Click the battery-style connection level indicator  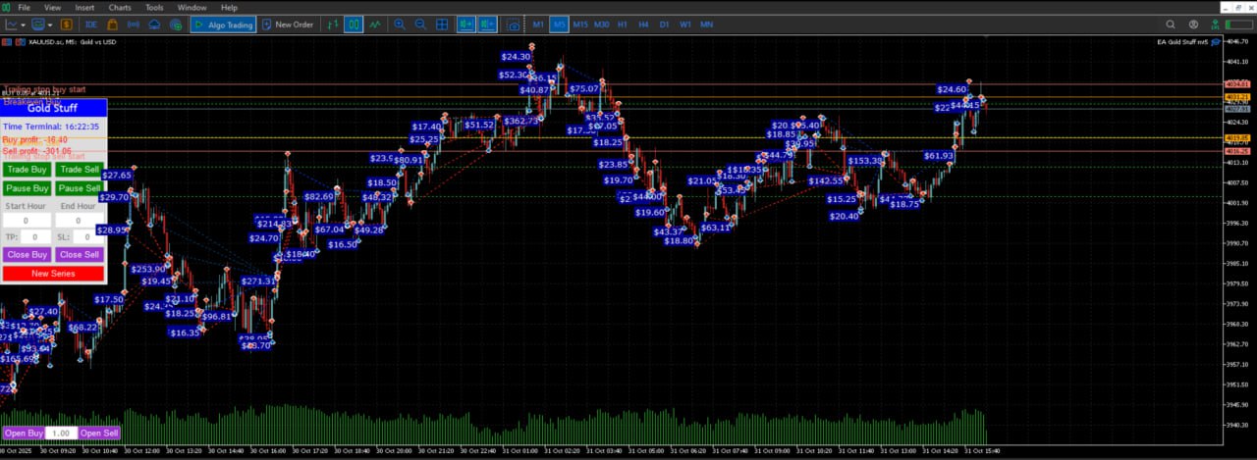(1237, 25)
